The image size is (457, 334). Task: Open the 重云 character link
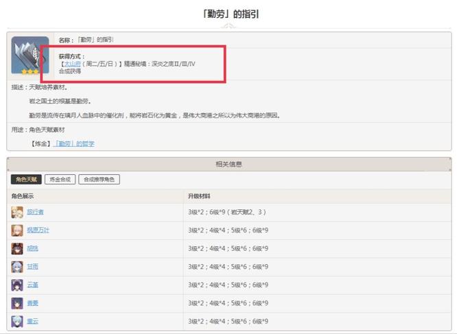pyautogui.click(x=33, y=321)
